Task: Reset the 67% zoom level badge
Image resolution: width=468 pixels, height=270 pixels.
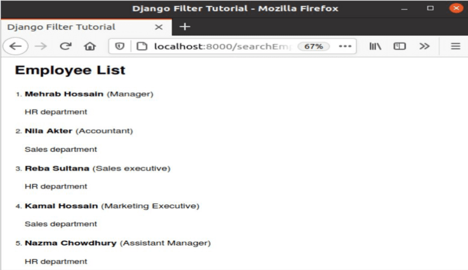Action: tap(314, 47)
